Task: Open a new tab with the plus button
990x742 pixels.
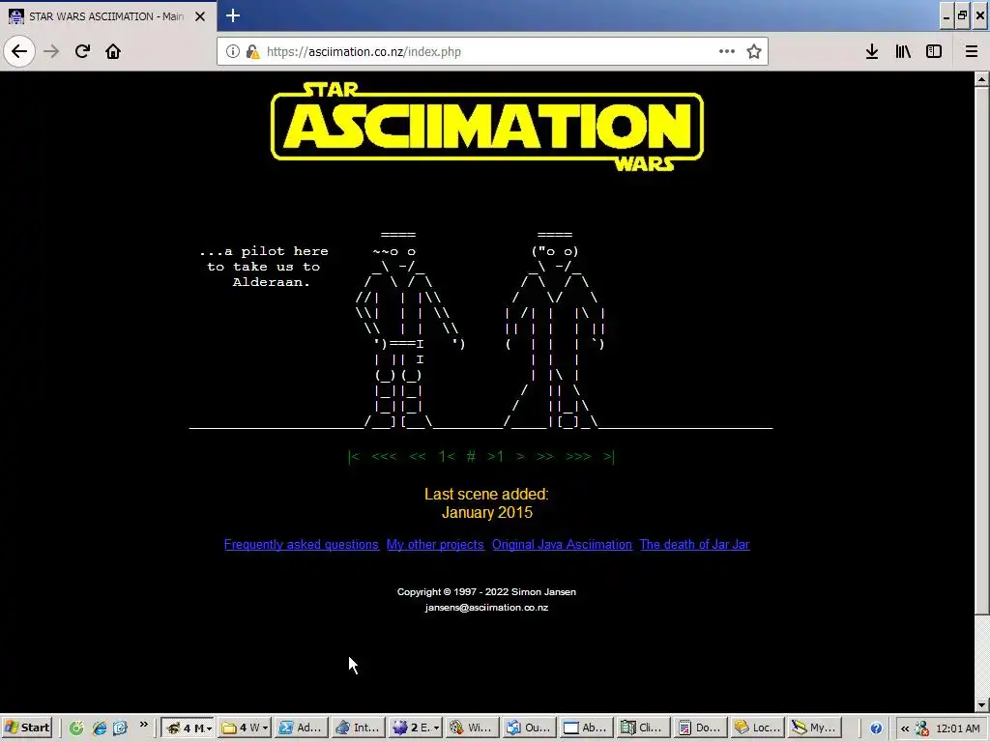Action: (x=233, y=15)
